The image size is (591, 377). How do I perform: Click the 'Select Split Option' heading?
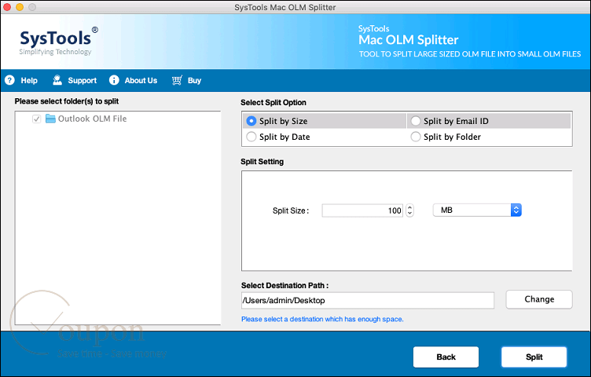[273, 102]
